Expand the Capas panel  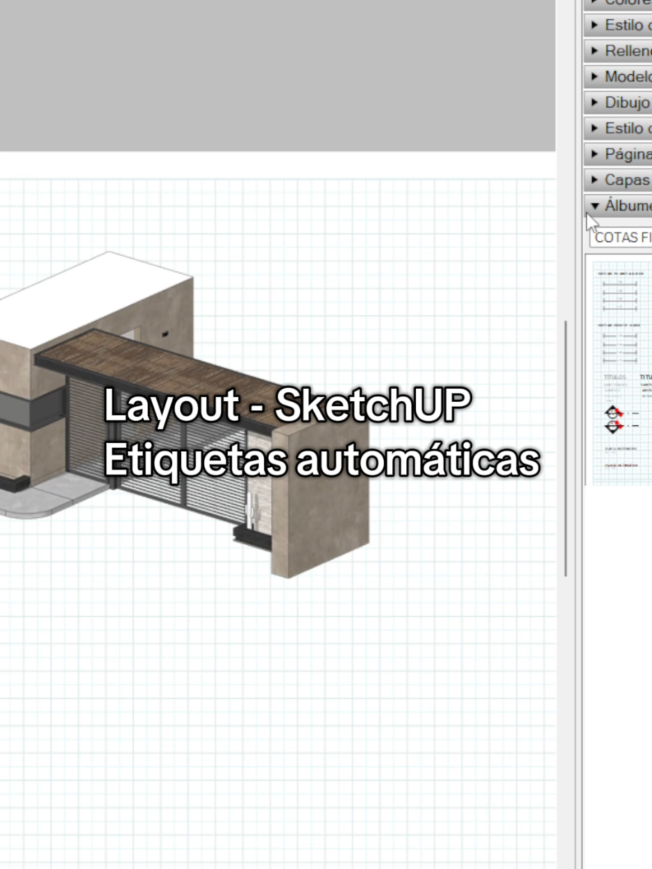click(x=619, y=180)
